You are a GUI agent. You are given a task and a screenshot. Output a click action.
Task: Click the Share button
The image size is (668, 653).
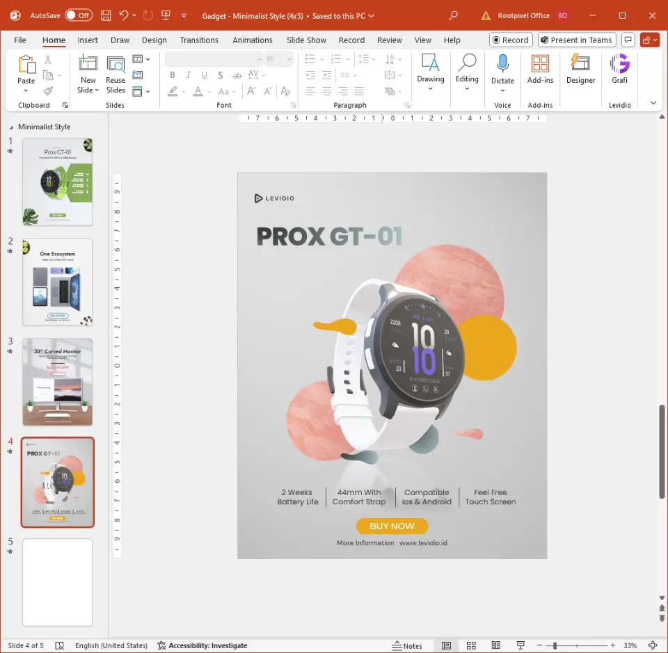click(x=650, y=40)
